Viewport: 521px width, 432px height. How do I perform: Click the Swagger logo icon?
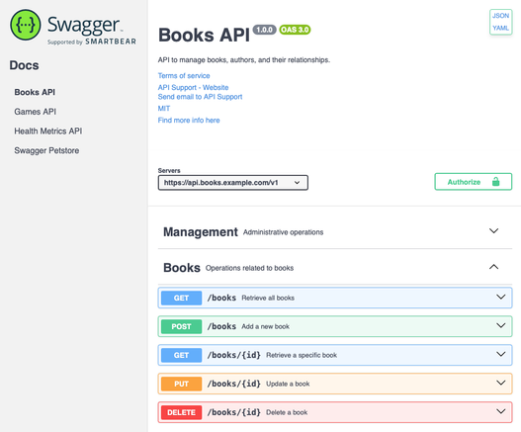(26, 25)
